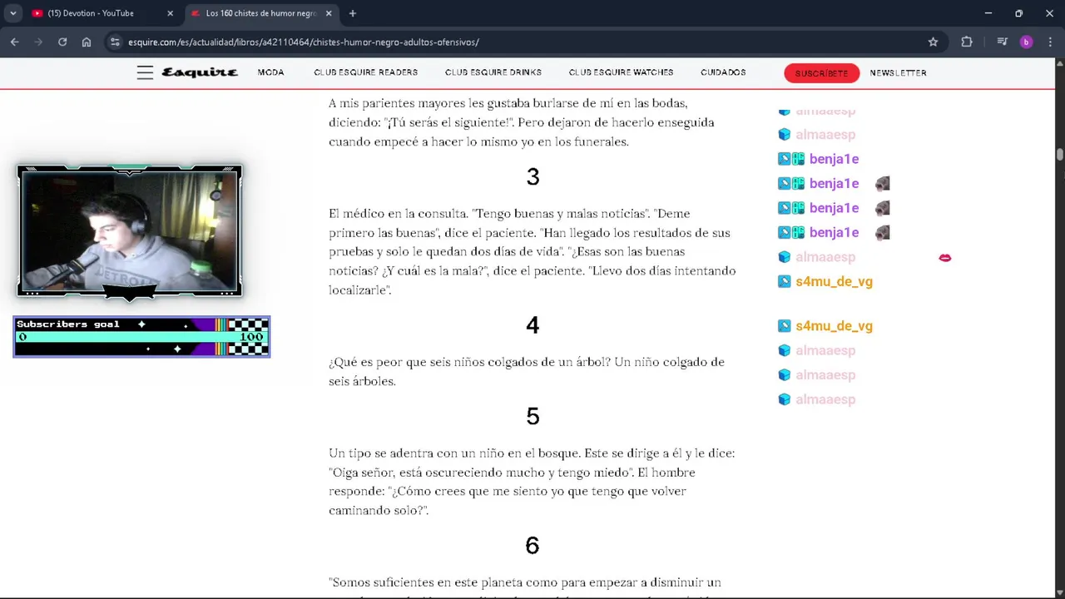Open the Esquire hamburger menu
The width and height of the screenshot is (1065, 599).
(145, 72)
